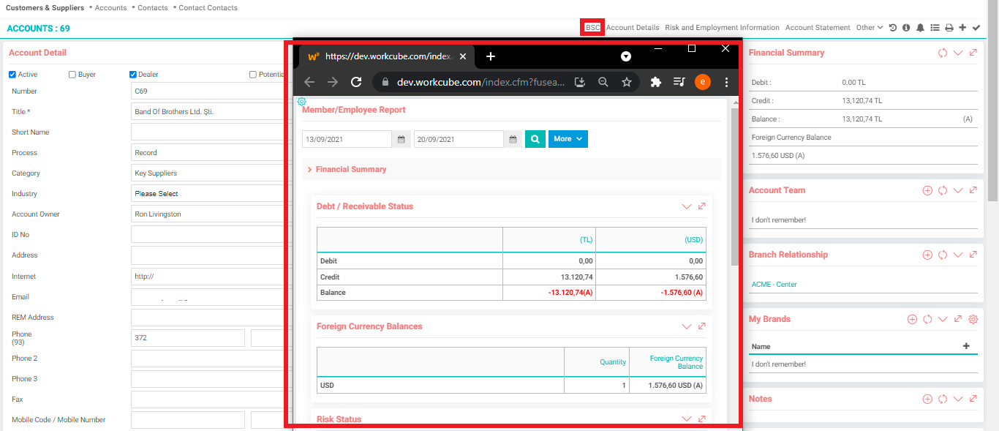This screenshot has width=999, height=431.
Task: Open the My Brands settings gear
Action: point(973,319)
